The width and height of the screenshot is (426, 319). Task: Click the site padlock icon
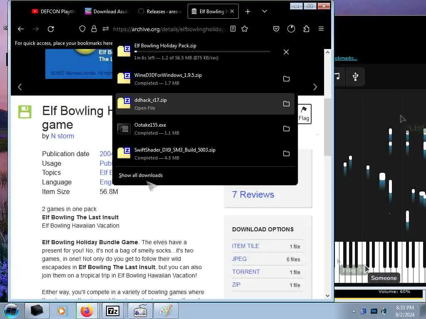tap(94, 29)
